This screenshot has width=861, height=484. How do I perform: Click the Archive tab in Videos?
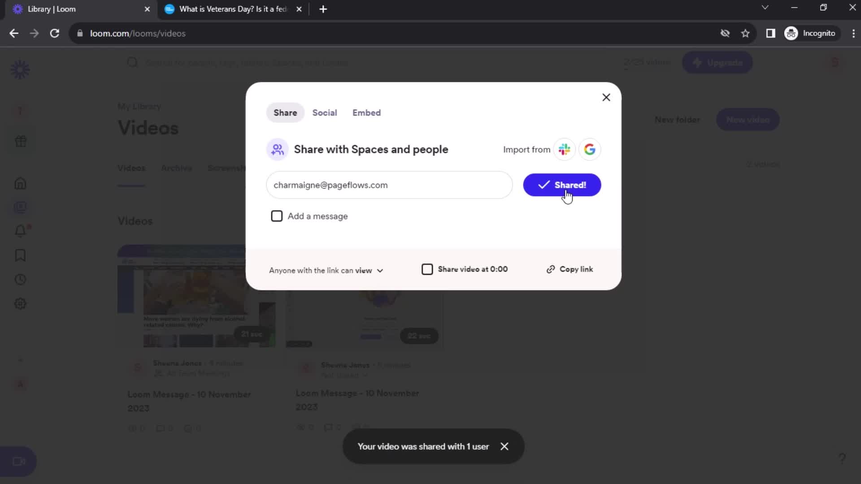[x=177, y=168]
